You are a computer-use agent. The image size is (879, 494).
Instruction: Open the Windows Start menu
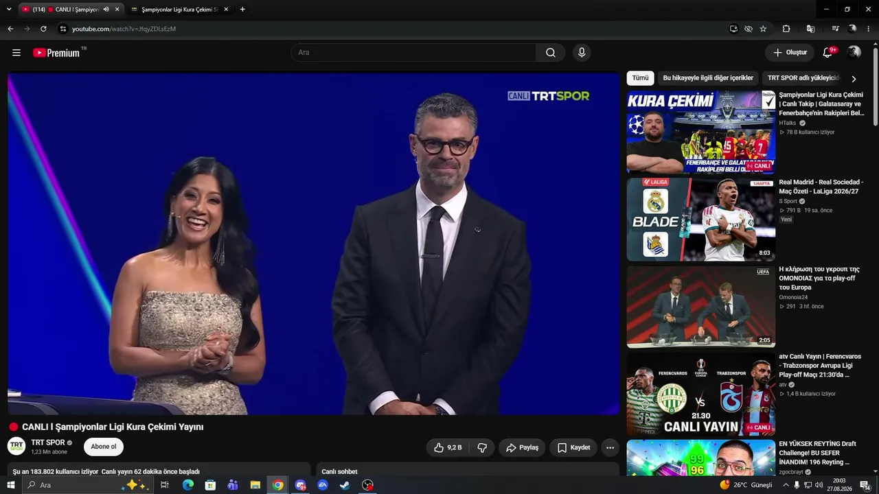pos(10,485)
